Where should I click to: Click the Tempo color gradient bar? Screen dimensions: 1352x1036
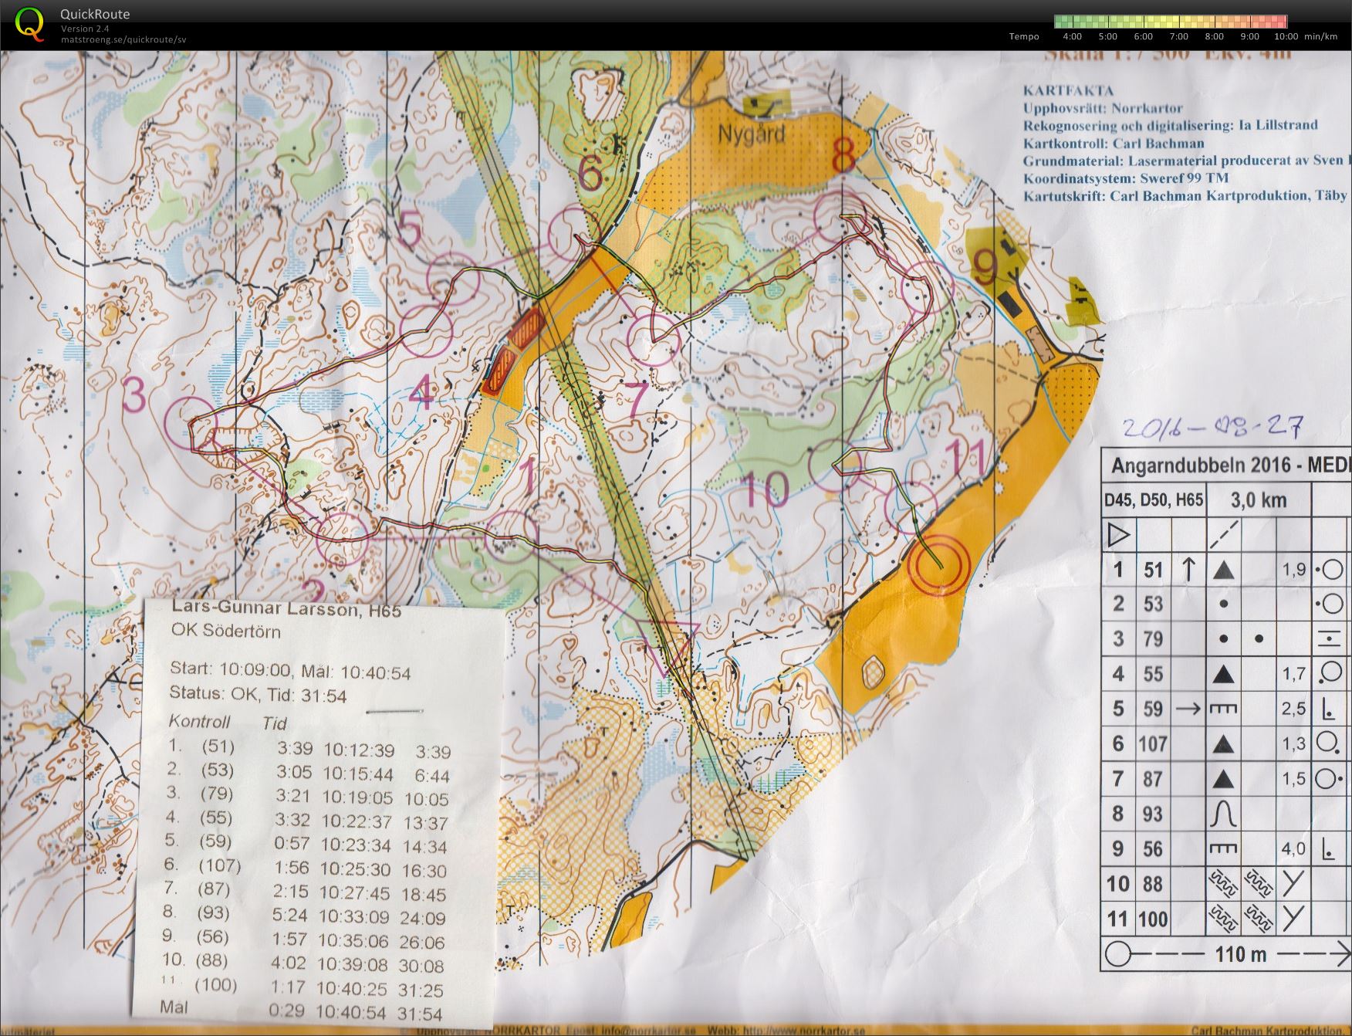click(x=1171, y=22)
